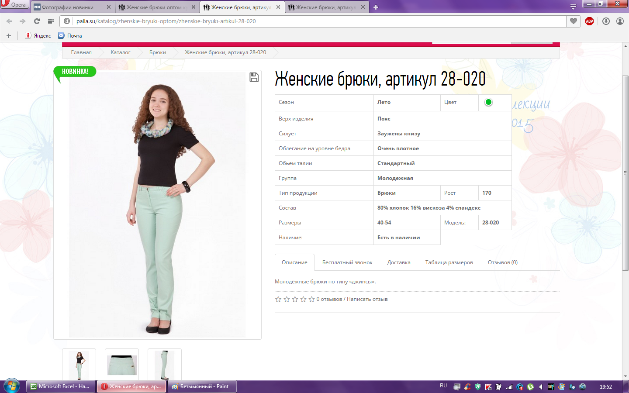Switch to Paint 'Безымянный' in taskbar
The height and width of the screenshot is (393, 629).
[202, 386]
